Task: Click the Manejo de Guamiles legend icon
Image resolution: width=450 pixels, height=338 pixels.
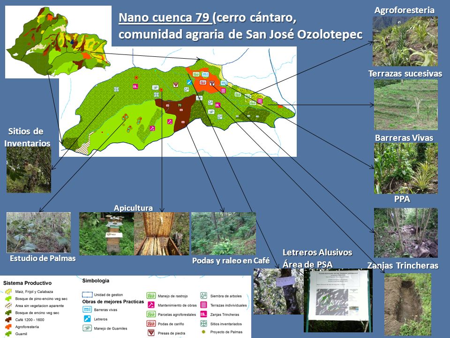Action: coord(87,328)
